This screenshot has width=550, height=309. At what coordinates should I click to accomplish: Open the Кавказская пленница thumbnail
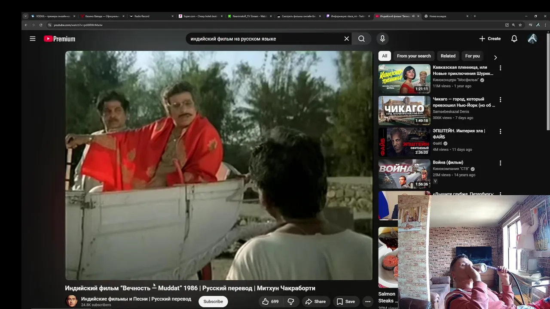pos(404,79)
